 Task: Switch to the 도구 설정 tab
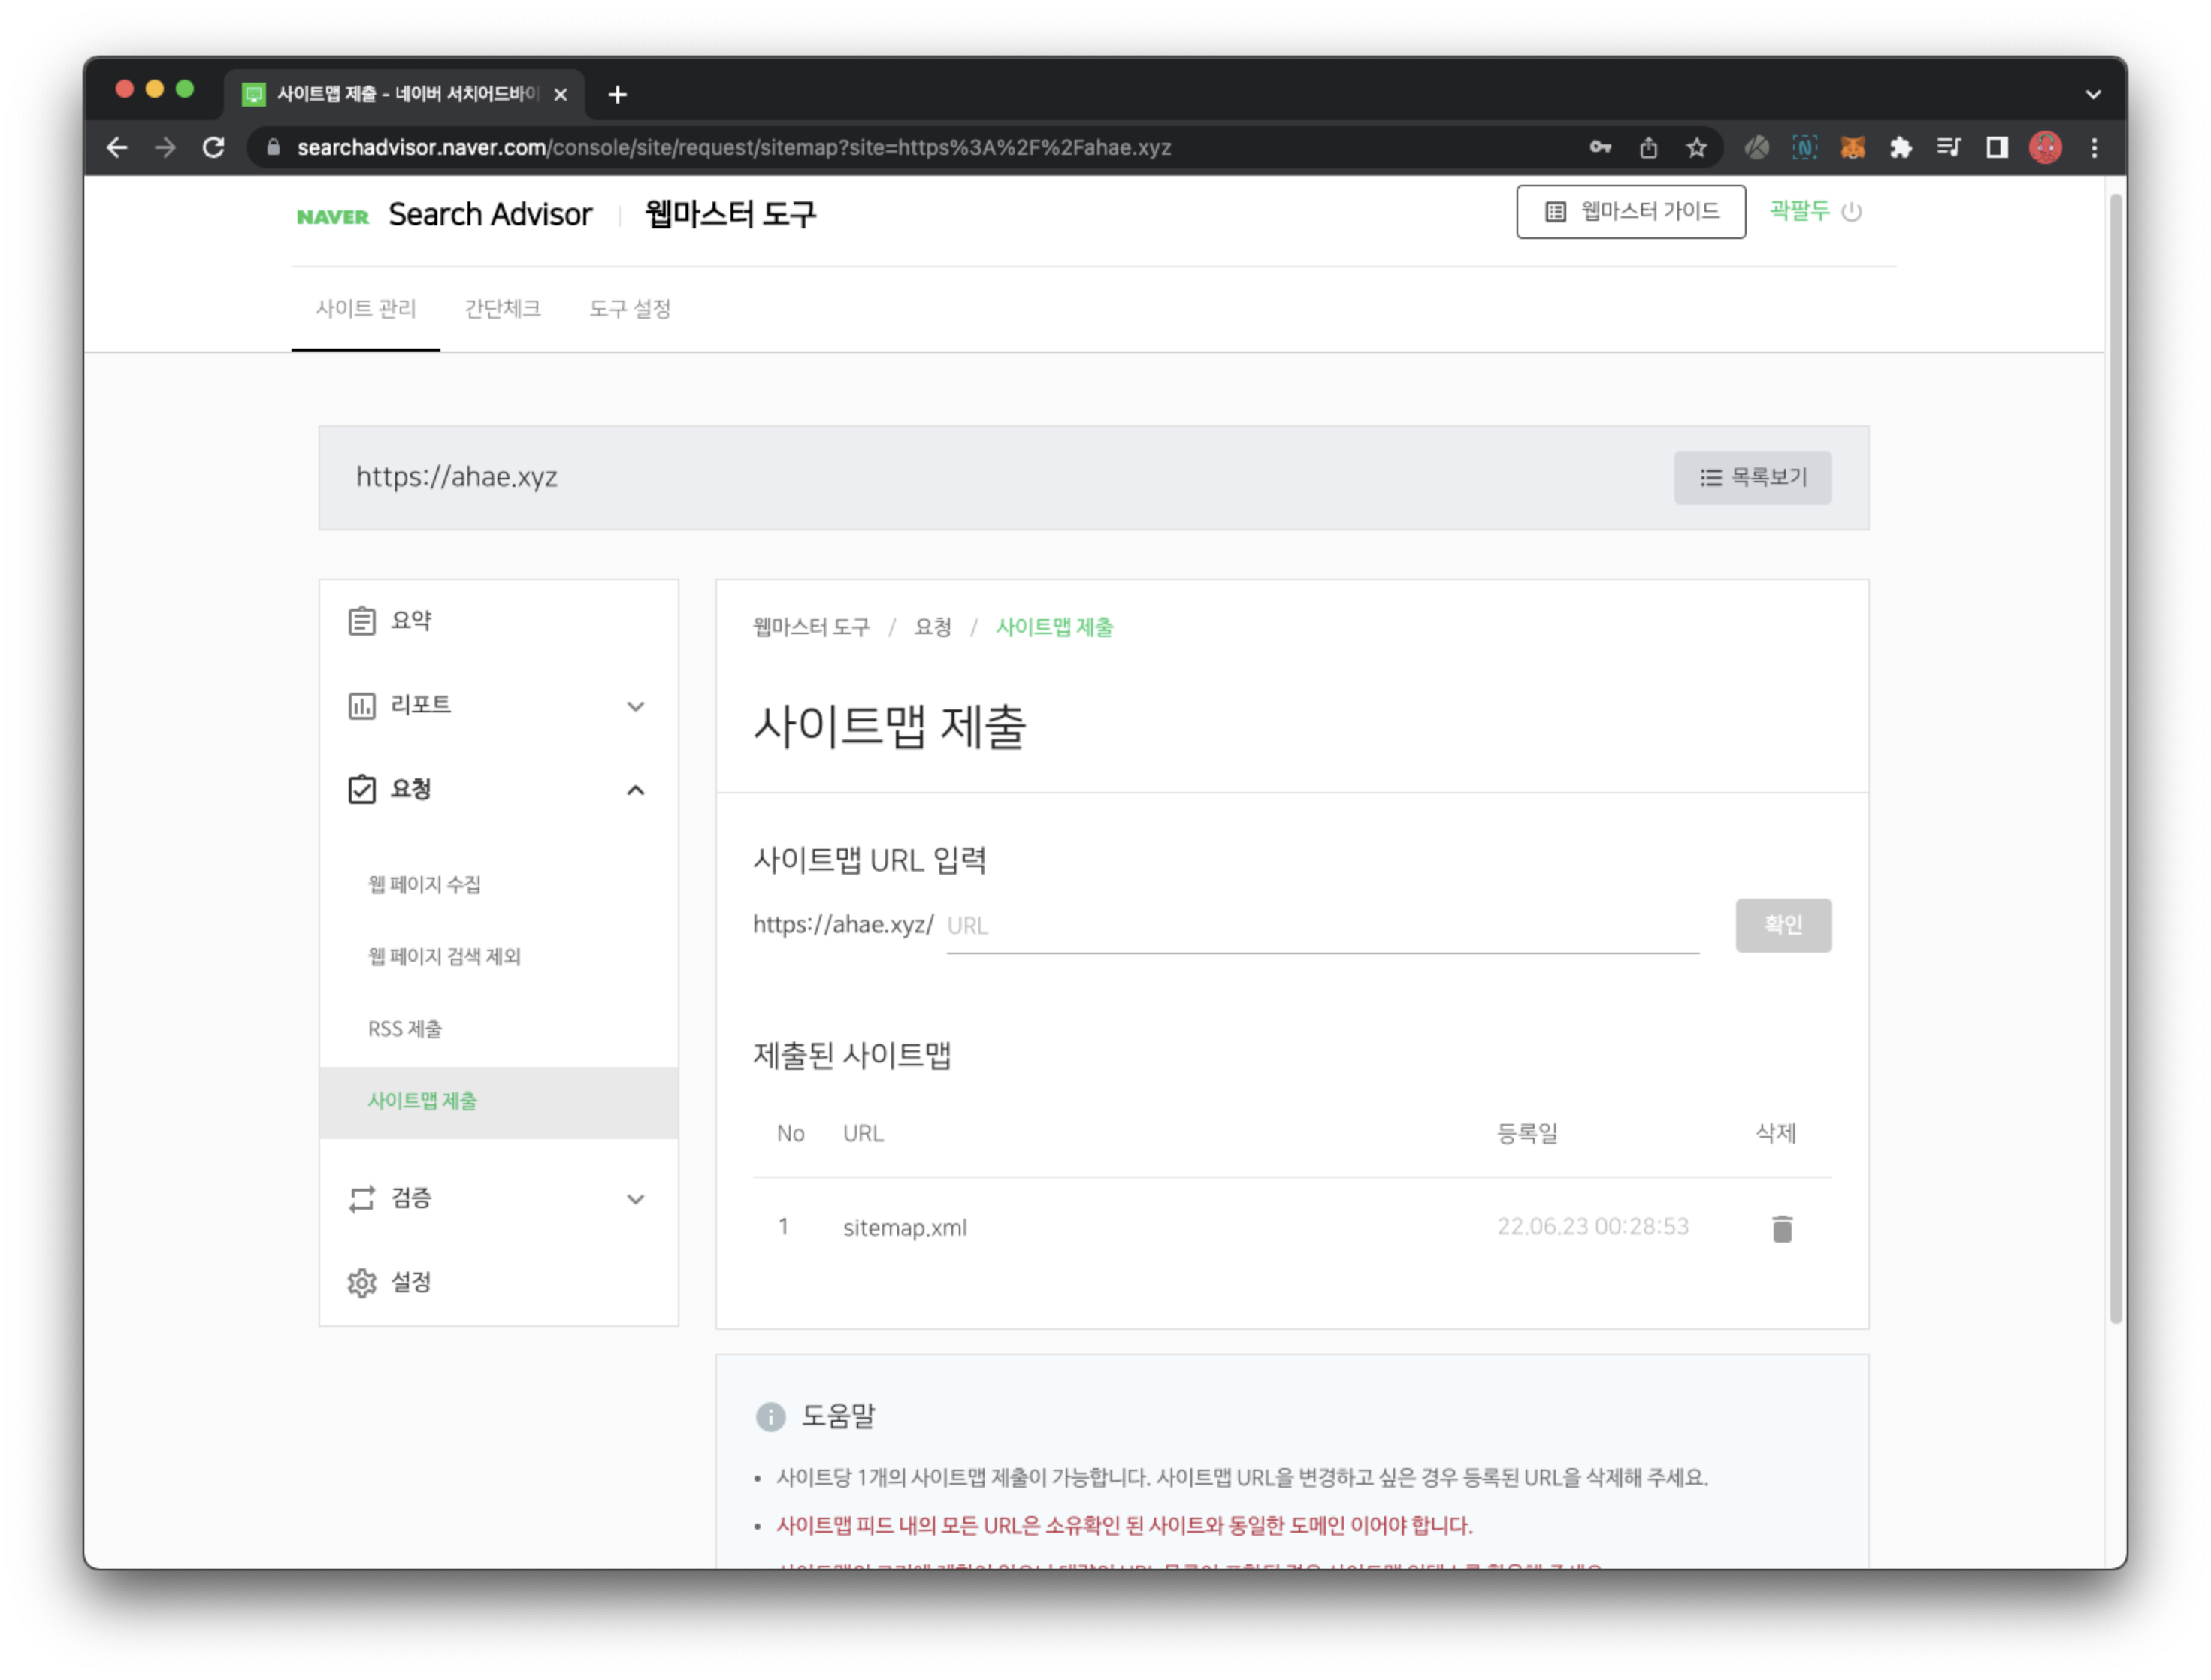click(629, 309)
